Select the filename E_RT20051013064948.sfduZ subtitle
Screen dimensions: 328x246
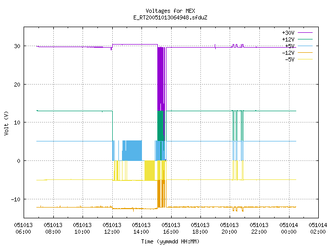(170, 17)
